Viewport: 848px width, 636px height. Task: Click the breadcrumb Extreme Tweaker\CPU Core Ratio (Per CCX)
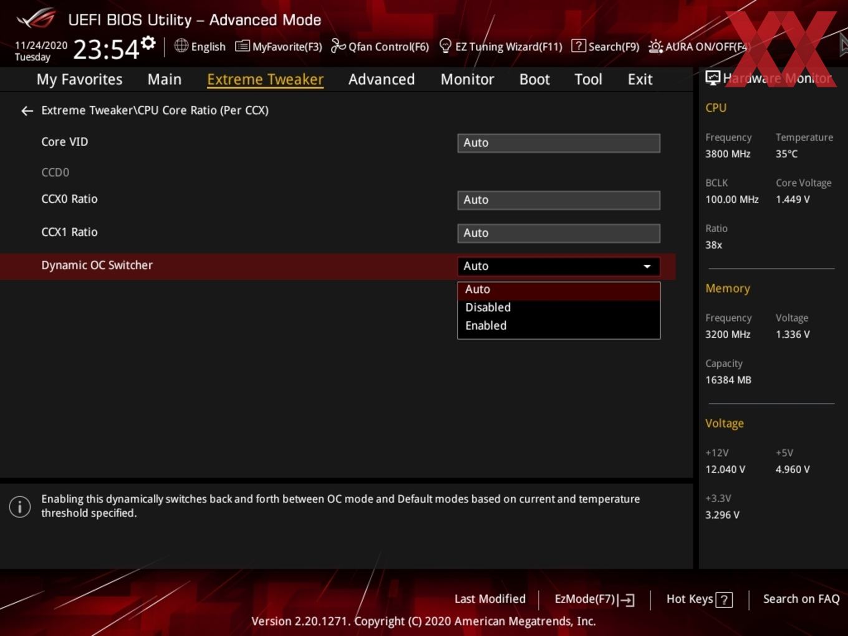pos(155,110)
